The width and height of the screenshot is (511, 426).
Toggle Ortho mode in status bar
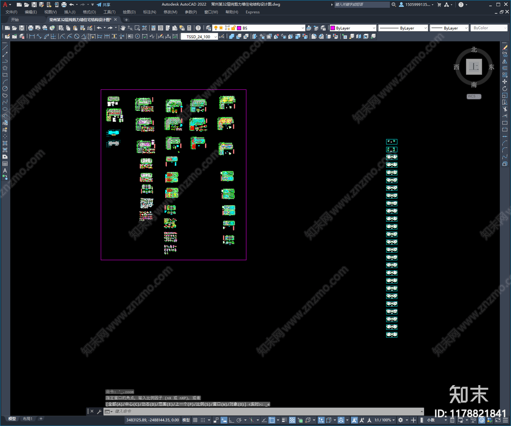[x=231, y=420]
